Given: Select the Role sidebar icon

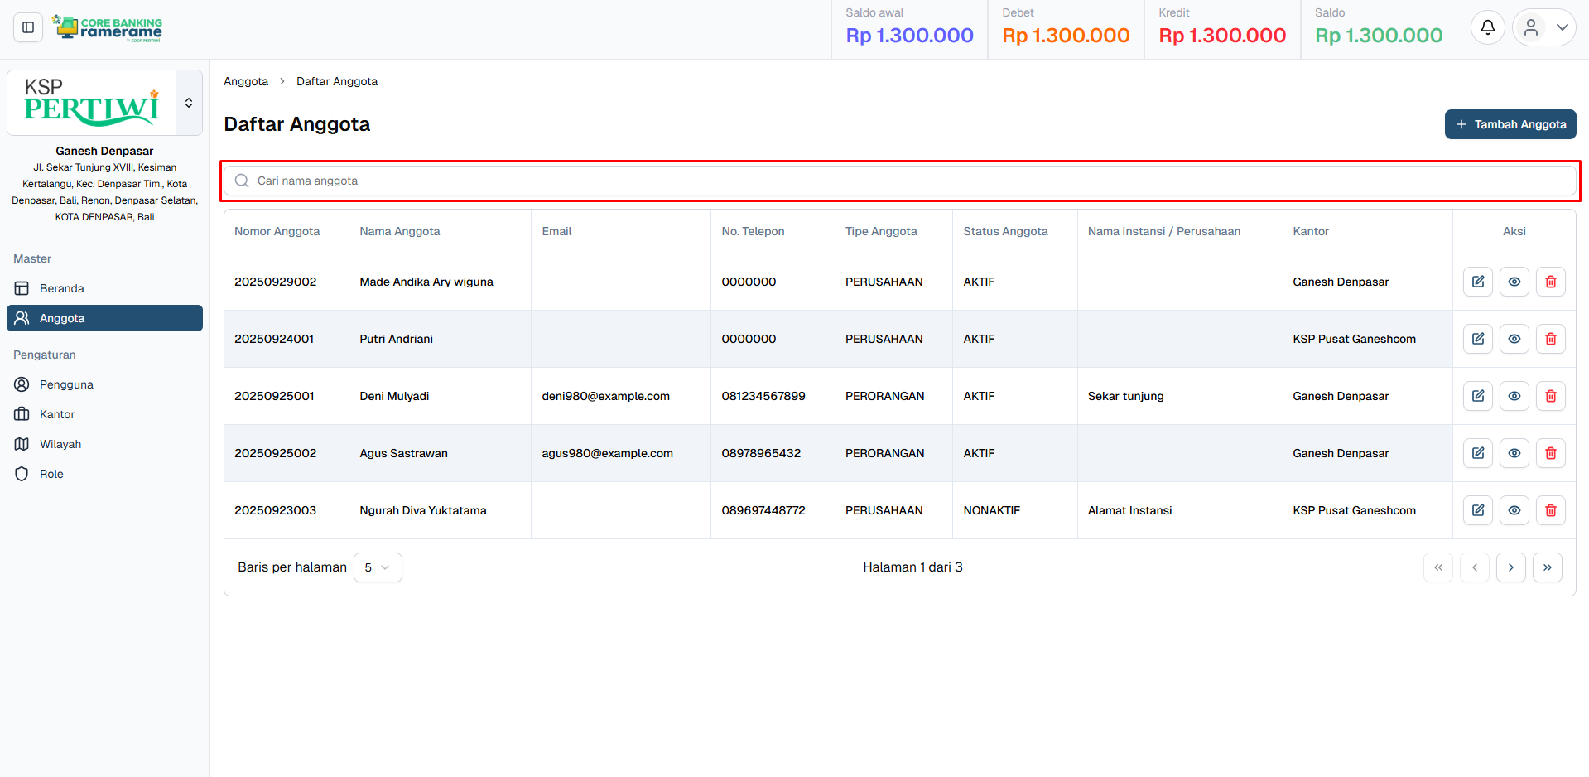Looking at the screenshot, I should coord(22,474).
